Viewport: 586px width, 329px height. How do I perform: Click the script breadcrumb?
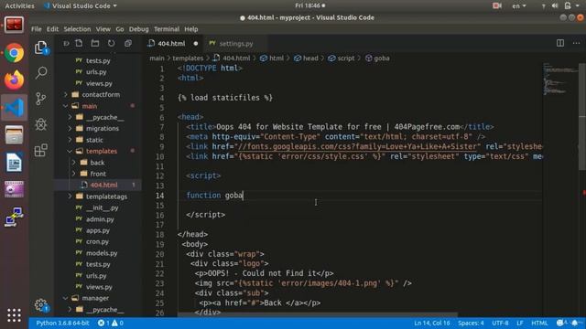[x=342, y=58]
